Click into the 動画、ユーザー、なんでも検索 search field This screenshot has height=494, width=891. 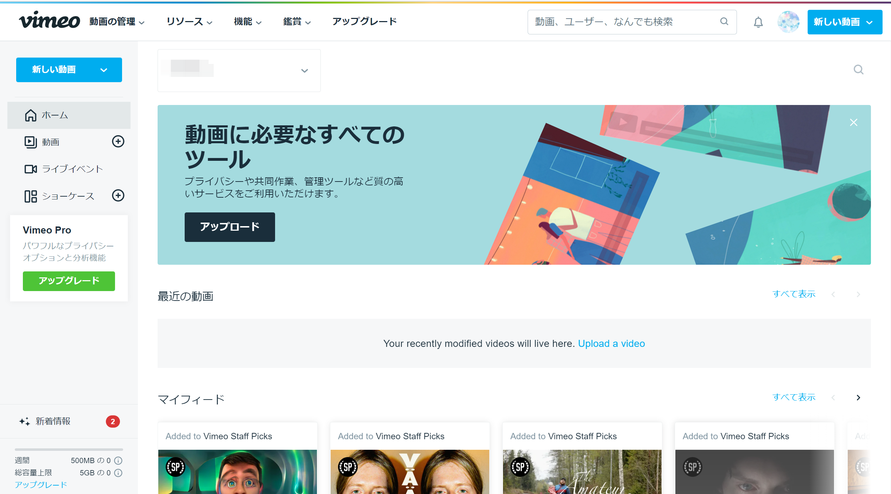point(632,22)
